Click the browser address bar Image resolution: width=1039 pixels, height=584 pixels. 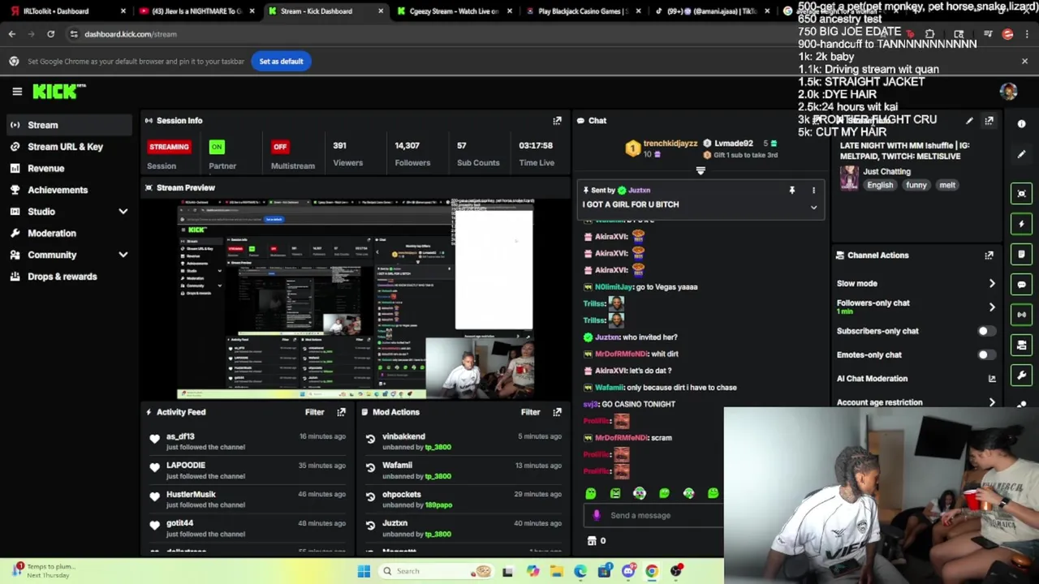pyautogui.click(x=455, y=34)
